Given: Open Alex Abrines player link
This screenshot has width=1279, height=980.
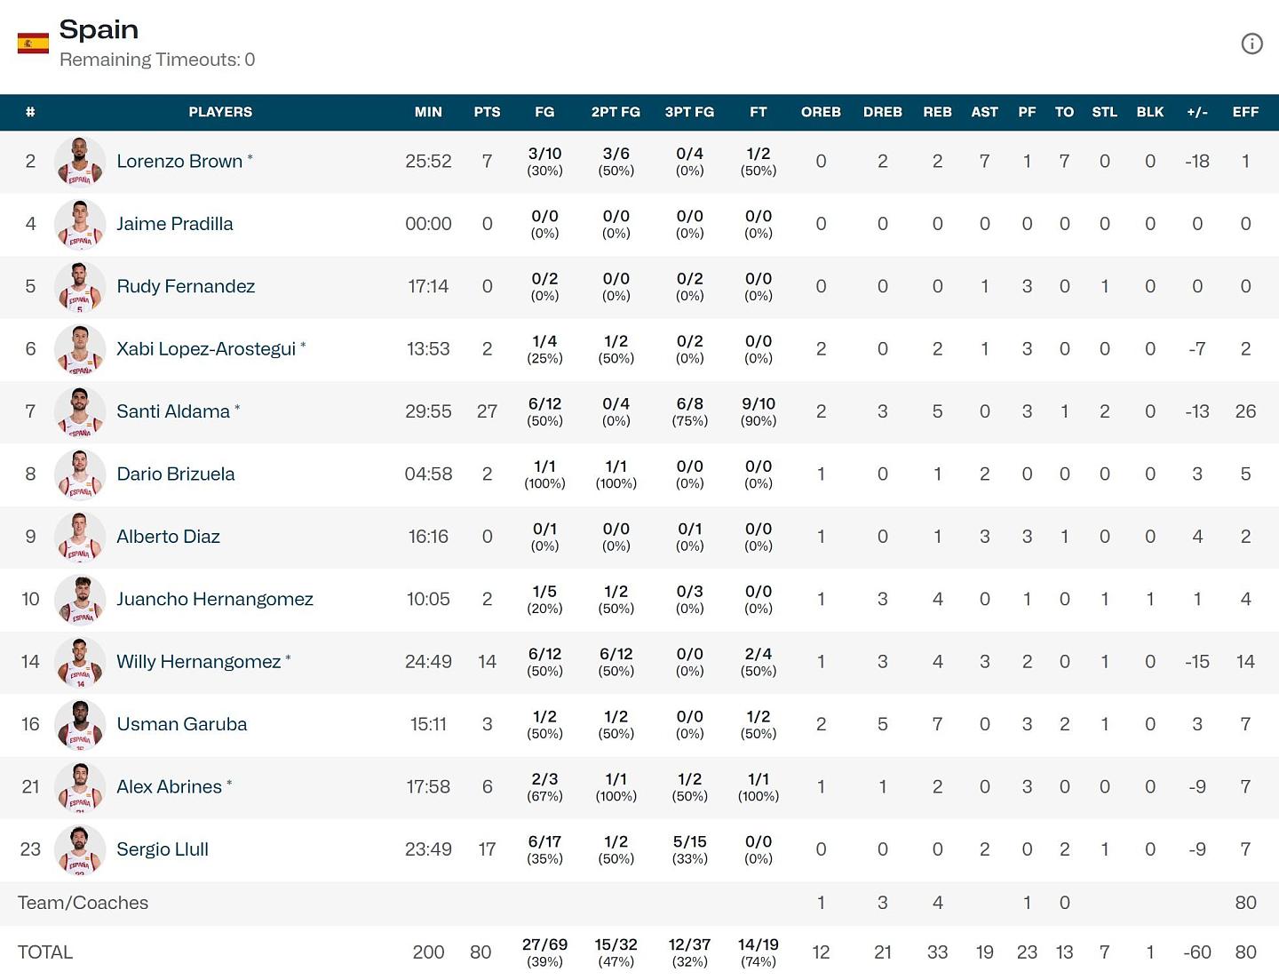Looking at the screenshot, I should tap(169, 787).
